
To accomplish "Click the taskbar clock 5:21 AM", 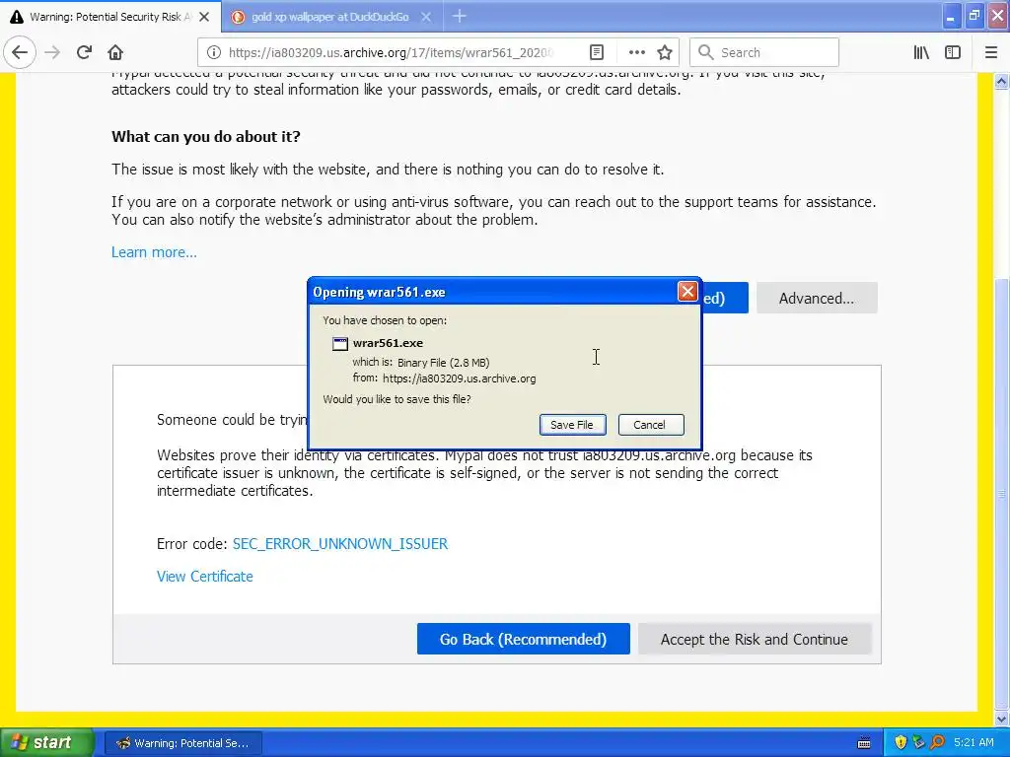I will (974, 743).
